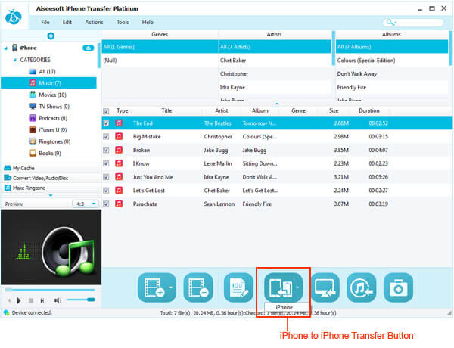This screenshot has height=348, width=454.
Task: Uncheck the checkbox for The End
Action: click(106, 123)
